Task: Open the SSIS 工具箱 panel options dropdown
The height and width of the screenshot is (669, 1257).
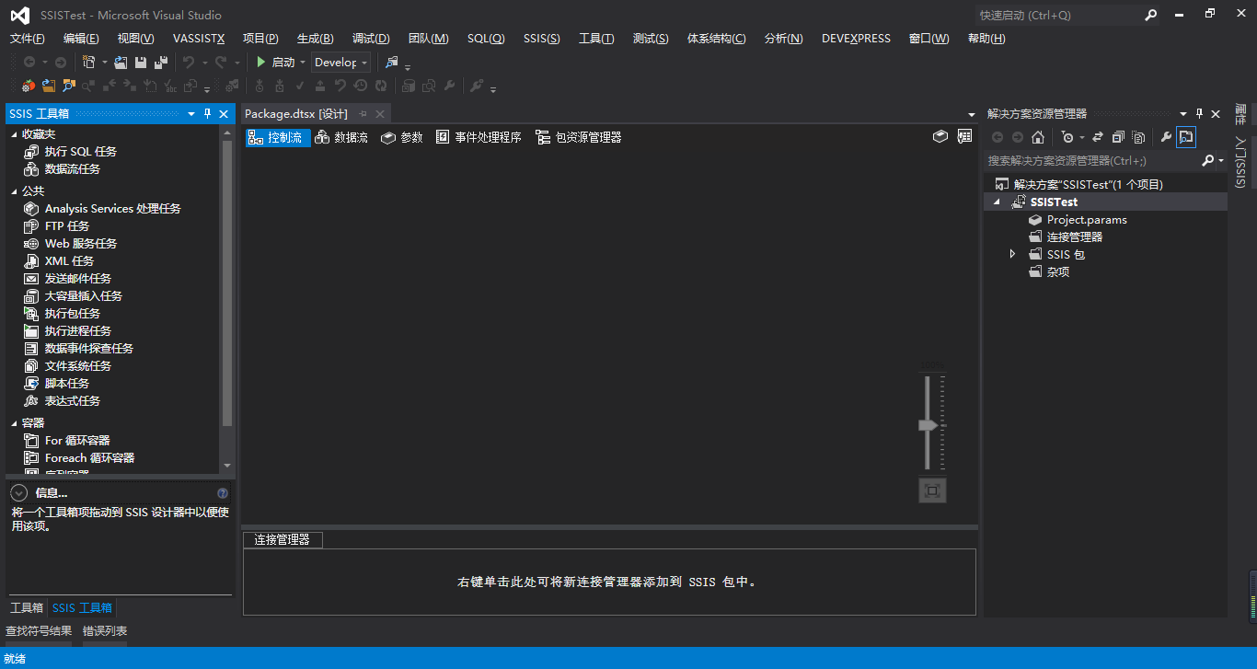Action: [x=191, y=113]
